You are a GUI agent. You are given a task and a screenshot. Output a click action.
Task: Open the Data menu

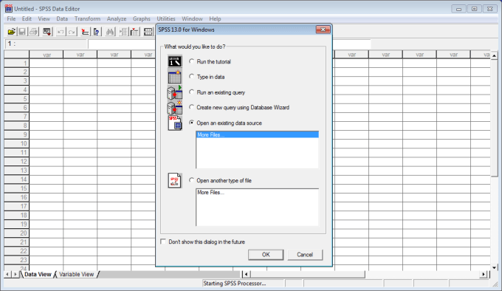point(62,18)
